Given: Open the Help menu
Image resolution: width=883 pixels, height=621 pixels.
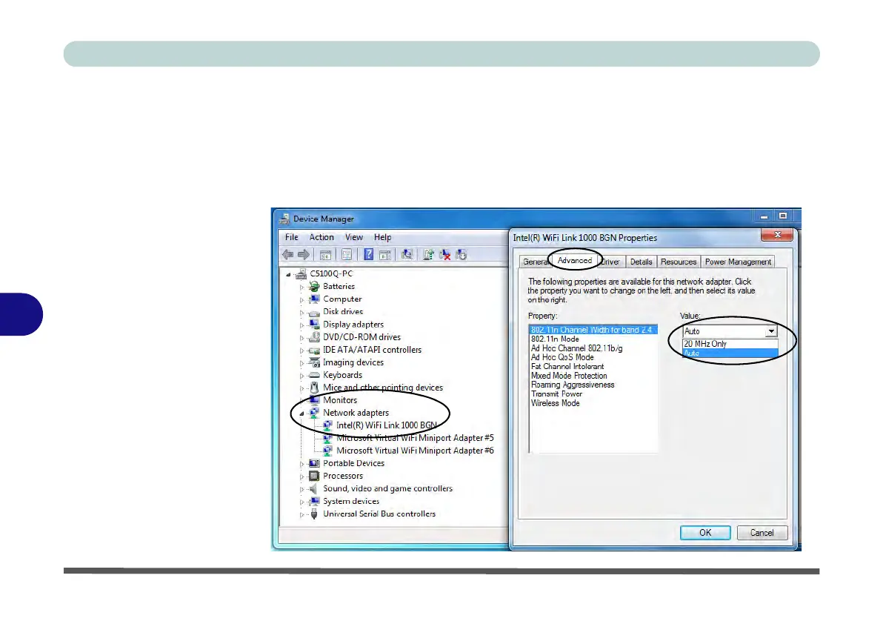Looking at the screenshot, I should click(x=383, y=237).
